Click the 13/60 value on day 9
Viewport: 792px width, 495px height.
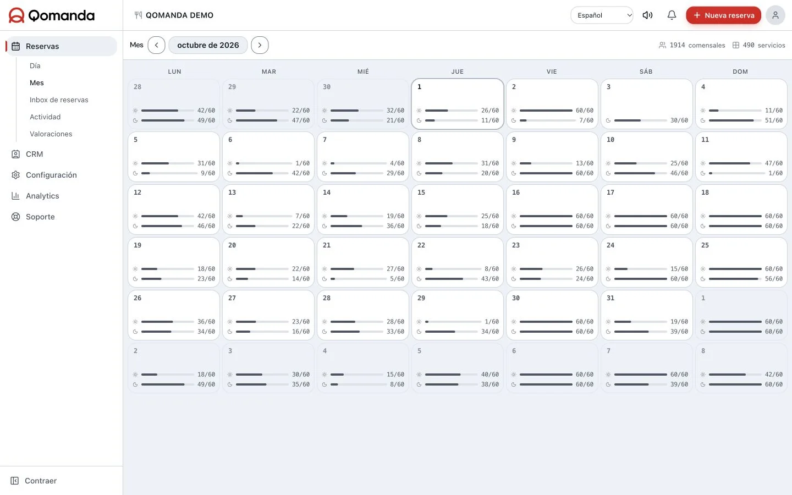pyautogui.click(x=585, y=163)
